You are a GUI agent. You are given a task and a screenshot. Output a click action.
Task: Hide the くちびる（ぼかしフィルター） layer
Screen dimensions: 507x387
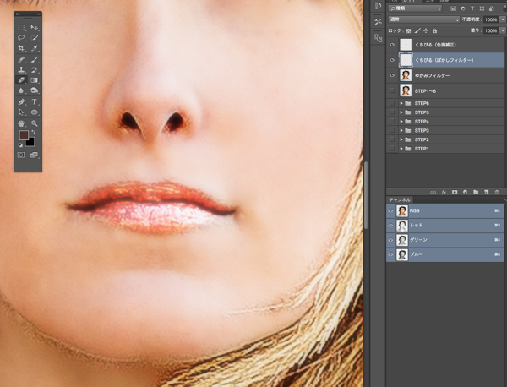tap(392, 60)
